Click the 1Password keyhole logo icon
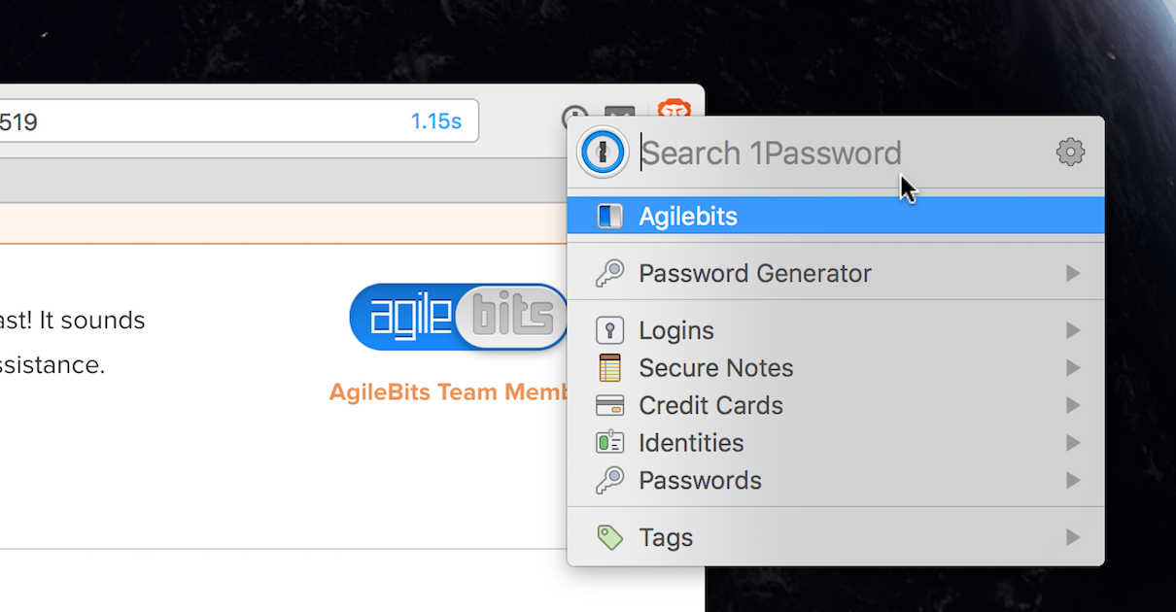Viewport: 1176px width, 612px height. (603, 153)
